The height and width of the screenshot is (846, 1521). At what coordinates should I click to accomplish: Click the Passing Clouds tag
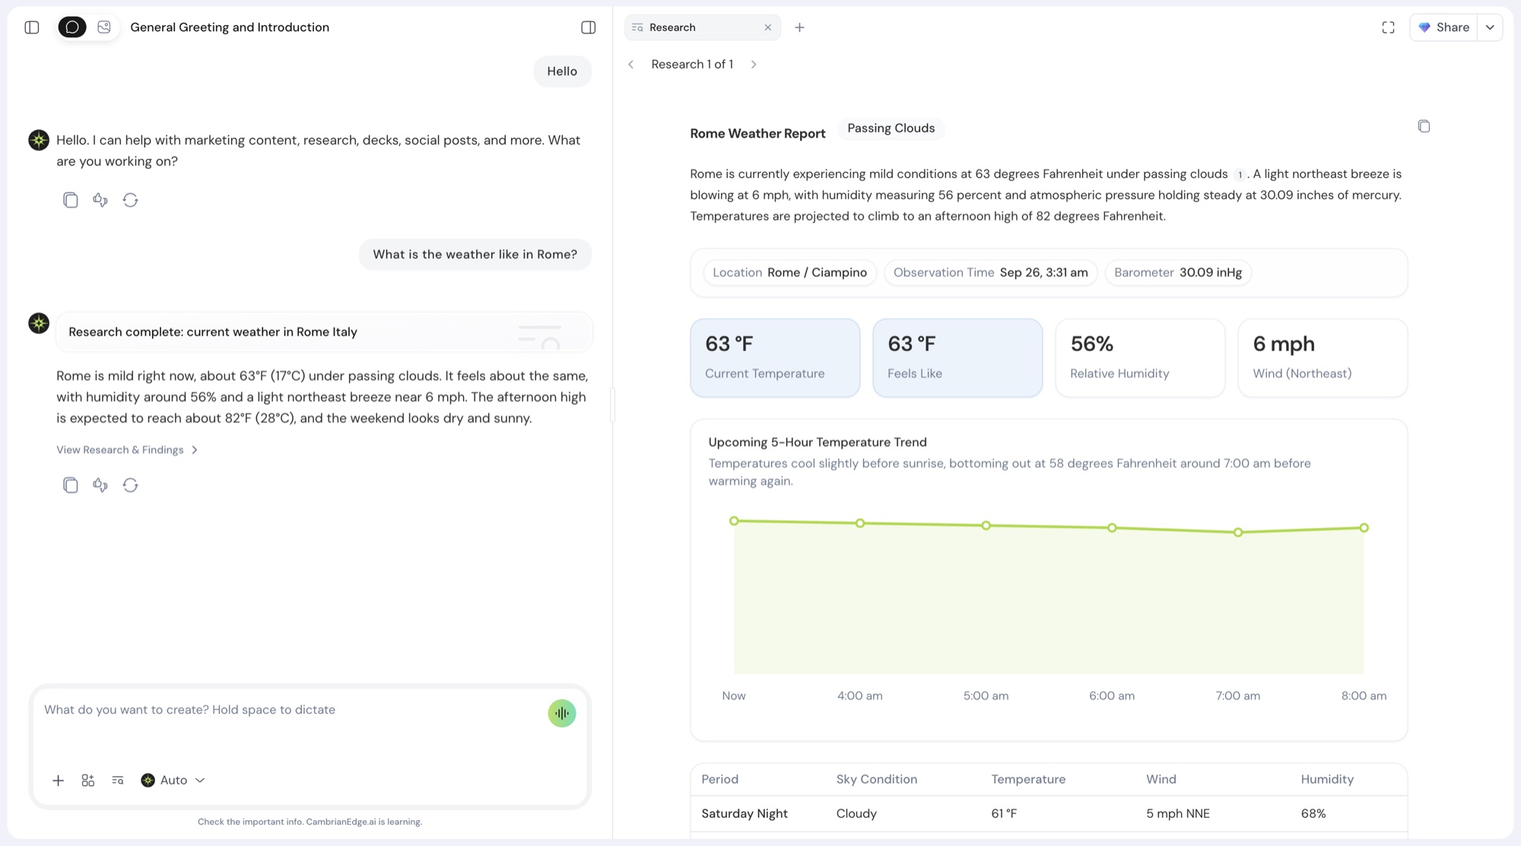point(891,129)
